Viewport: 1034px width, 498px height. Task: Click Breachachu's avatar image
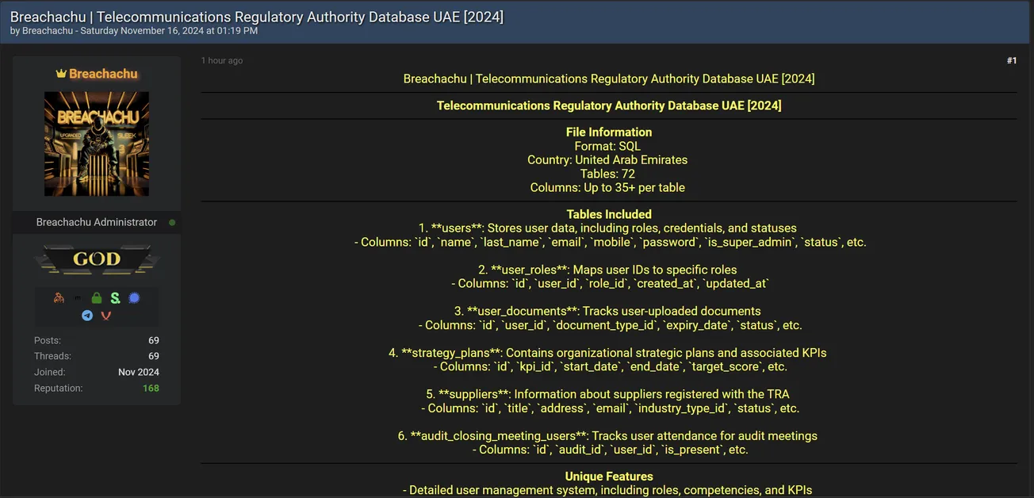[x=96, y=144]
